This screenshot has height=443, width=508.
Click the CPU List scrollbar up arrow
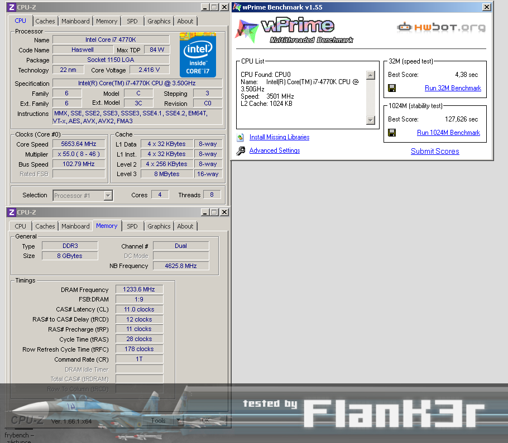click(x=370, y=75)
